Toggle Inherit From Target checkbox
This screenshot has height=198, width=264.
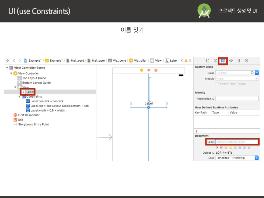coord(217,84)
